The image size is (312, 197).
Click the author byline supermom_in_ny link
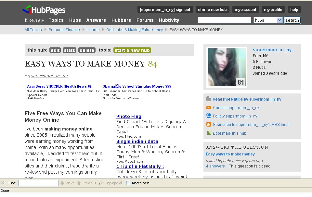click(49, 76)
